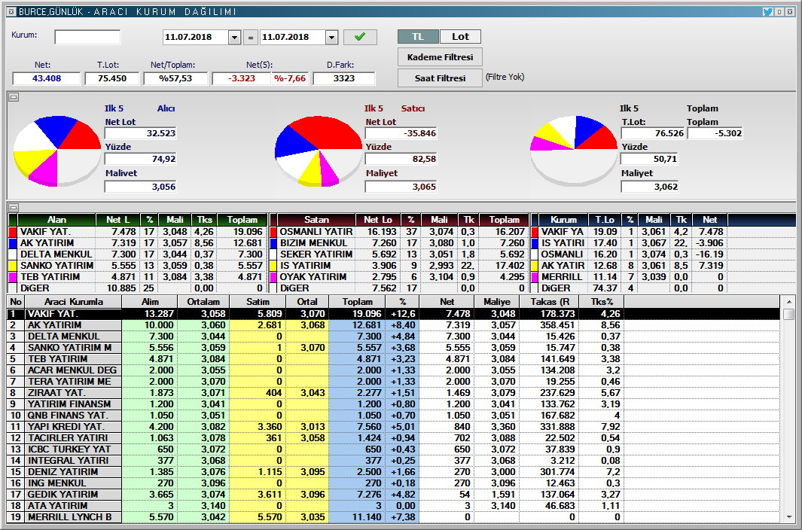Click the D.Fark value 3323
The height and width of the screenshot is (530, 802).
343,78
